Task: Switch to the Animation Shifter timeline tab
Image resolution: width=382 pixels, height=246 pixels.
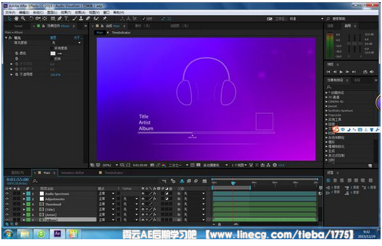Action: tap(72, 173)
